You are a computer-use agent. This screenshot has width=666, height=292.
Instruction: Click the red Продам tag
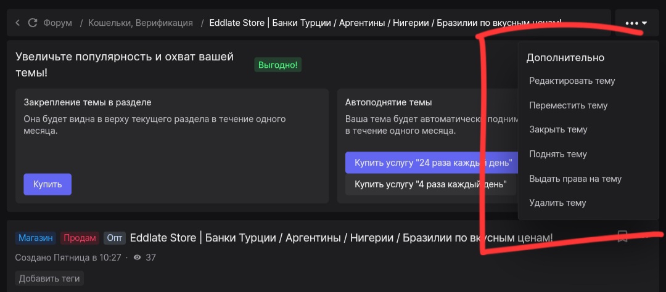[80, 238]
